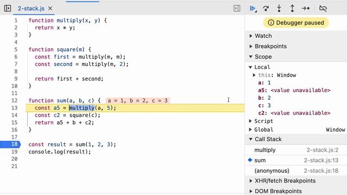
Task: Select the 2-stack.js file tab
Action: [x=31, y=9]
